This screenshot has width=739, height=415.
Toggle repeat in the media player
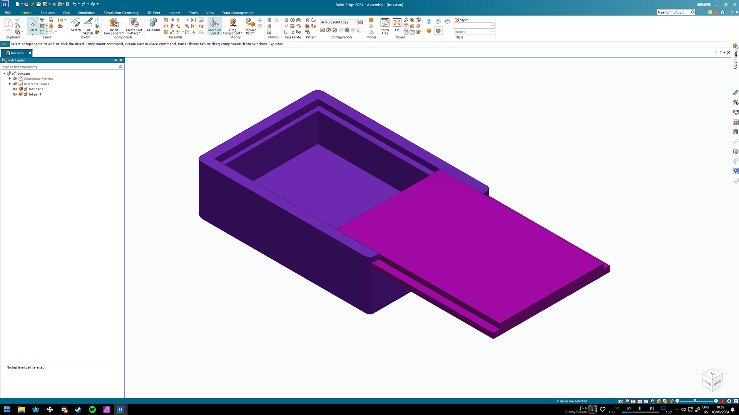click(663, 408)
